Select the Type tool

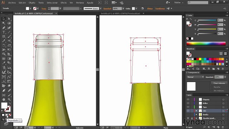(x=4, y=32)
